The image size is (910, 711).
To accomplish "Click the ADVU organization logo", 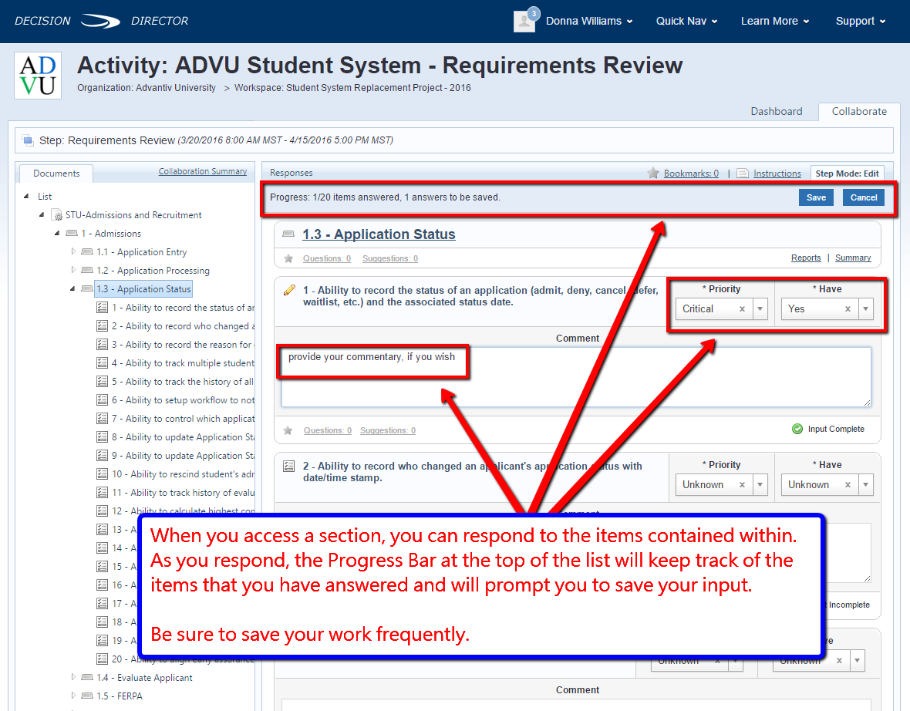I will point(38,76).
